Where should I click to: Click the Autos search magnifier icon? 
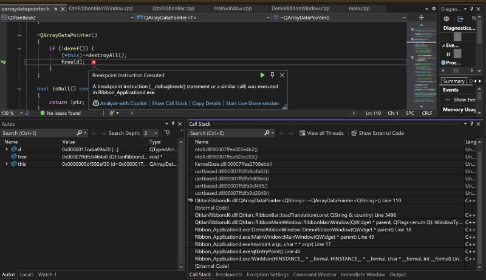[80, 133]
